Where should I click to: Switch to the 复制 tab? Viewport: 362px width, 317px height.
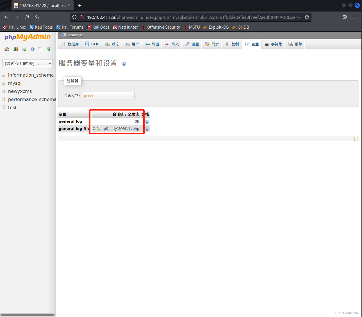point(232,44)
